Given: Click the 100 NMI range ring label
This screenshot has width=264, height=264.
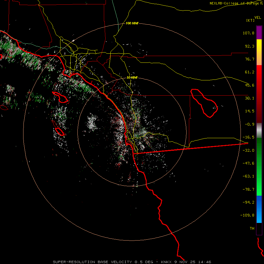Looking at the screenshot, I should tap(132, 23).
